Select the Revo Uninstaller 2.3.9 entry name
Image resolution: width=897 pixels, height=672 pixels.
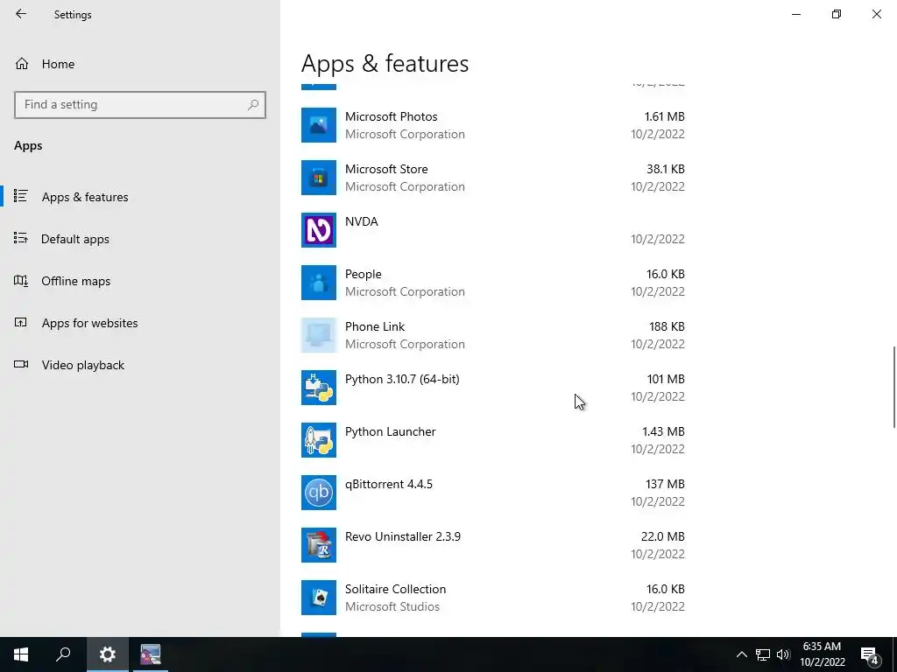[x=403, y=536]
